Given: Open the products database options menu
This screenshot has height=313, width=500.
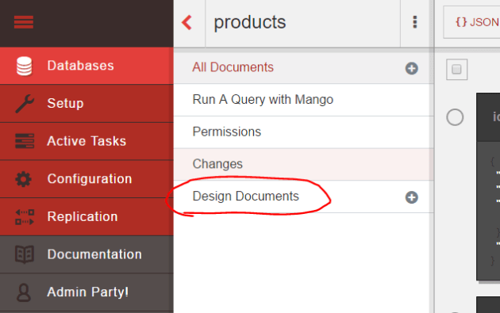Looking at the screenshot, I should (x=414, y=22).
